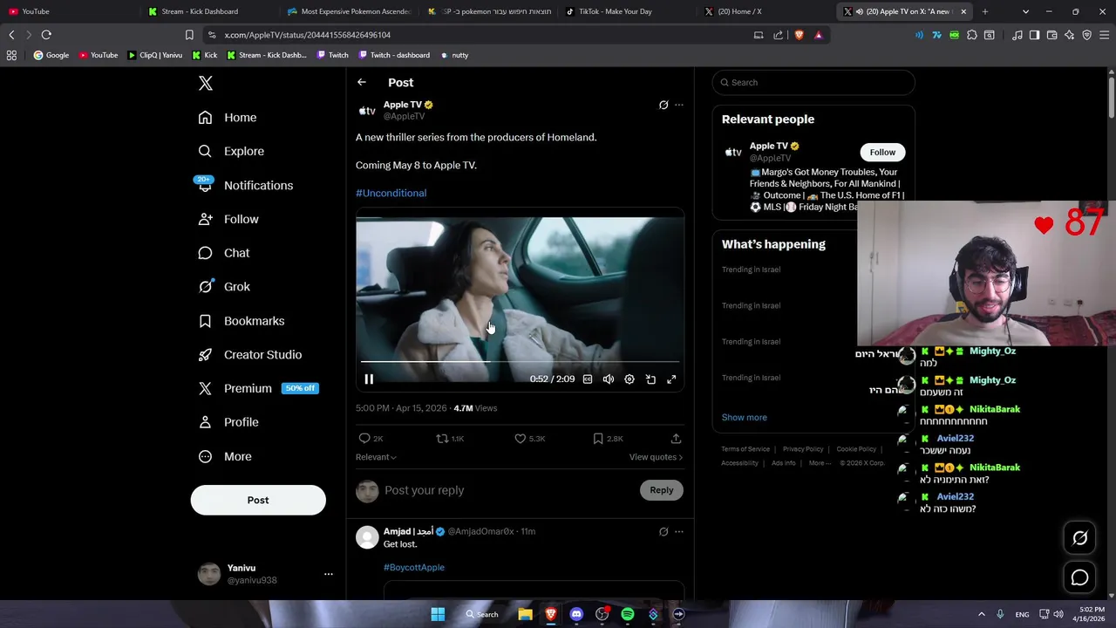
Task: Show hidden system tray icons
Action: (981, 614)
